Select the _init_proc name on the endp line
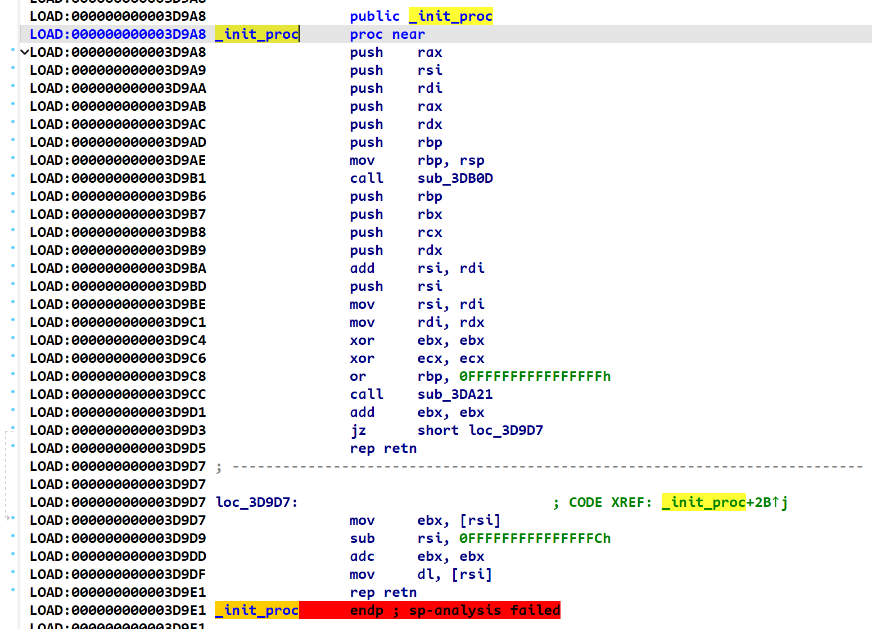The width and height of the screenshot is (872, 629). point(257,610)
